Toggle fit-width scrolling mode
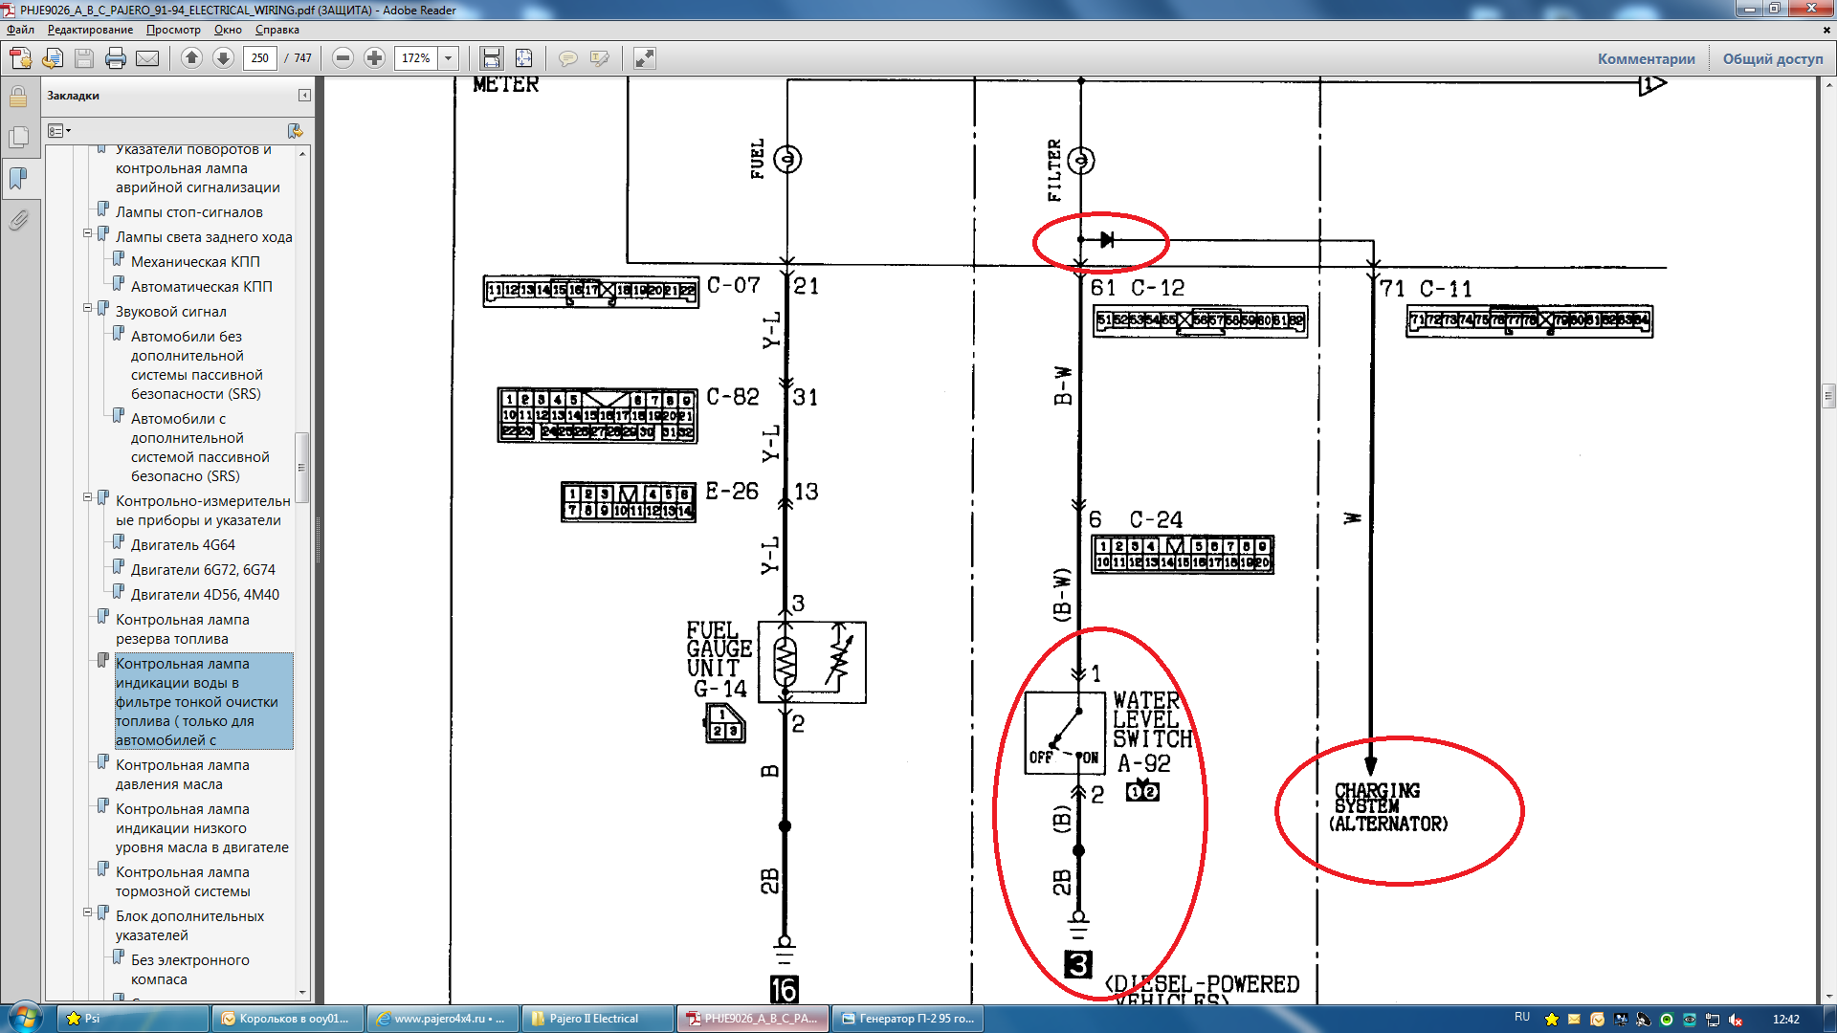 pos(492,58)
